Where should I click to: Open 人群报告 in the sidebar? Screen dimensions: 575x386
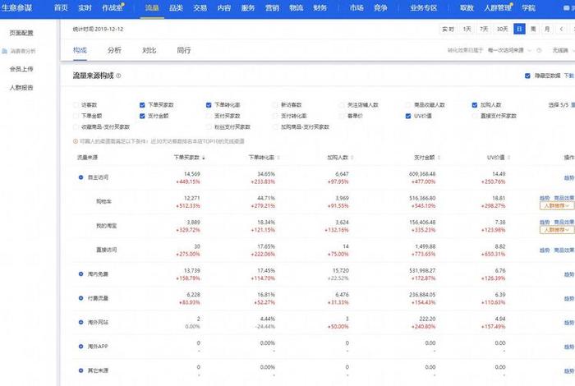(x=21, y=88)
